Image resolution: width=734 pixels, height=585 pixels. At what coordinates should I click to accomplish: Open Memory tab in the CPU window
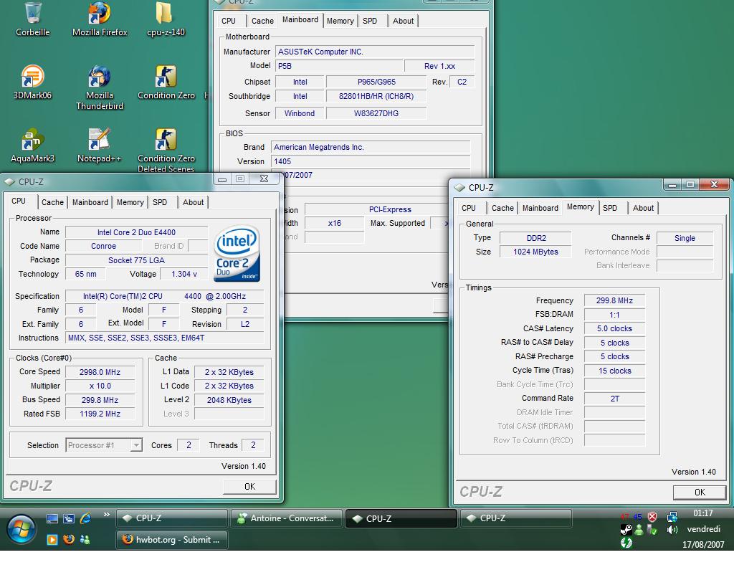click(x=130, y=202)
